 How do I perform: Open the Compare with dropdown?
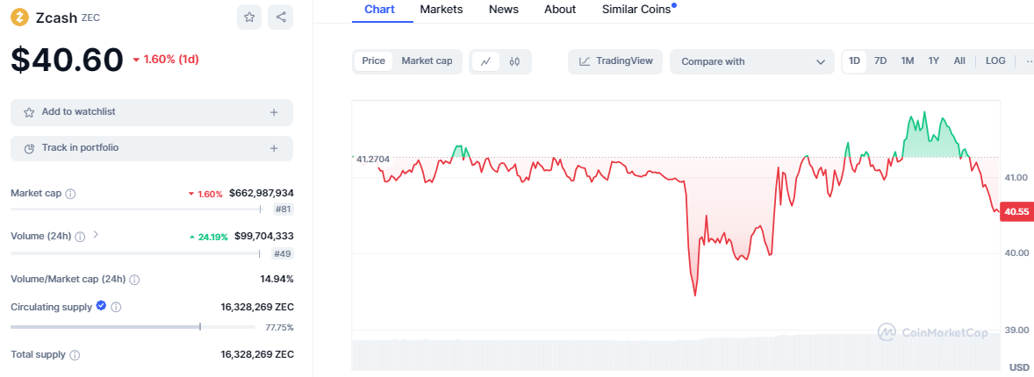pos(752,61)
